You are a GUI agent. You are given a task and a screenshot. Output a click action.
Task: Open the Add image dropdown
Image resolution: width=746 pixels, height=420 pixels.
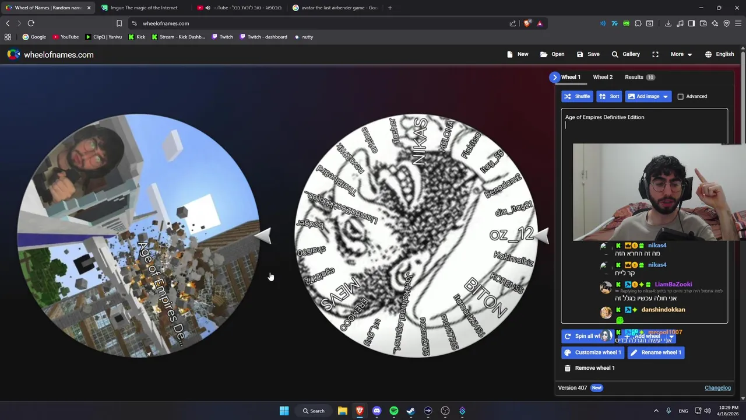pos(648,96)
